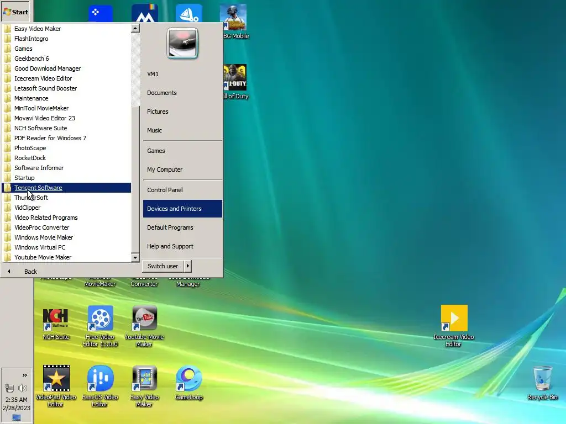
Task: Click the program list scroll up arrow
Action: click(135, 28)
